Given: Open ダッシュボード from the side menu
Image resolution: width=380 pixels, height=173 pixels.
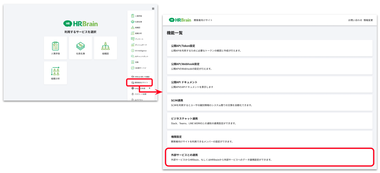Looking at the screenshot, I should point(141,45).
